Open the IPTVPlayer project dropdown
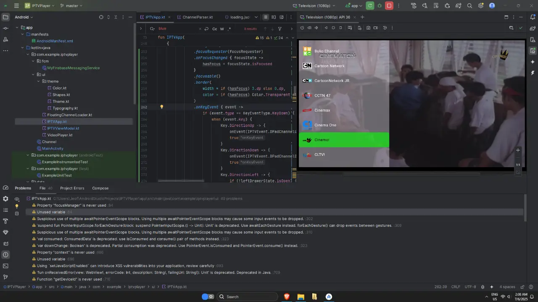 [40, 5]
